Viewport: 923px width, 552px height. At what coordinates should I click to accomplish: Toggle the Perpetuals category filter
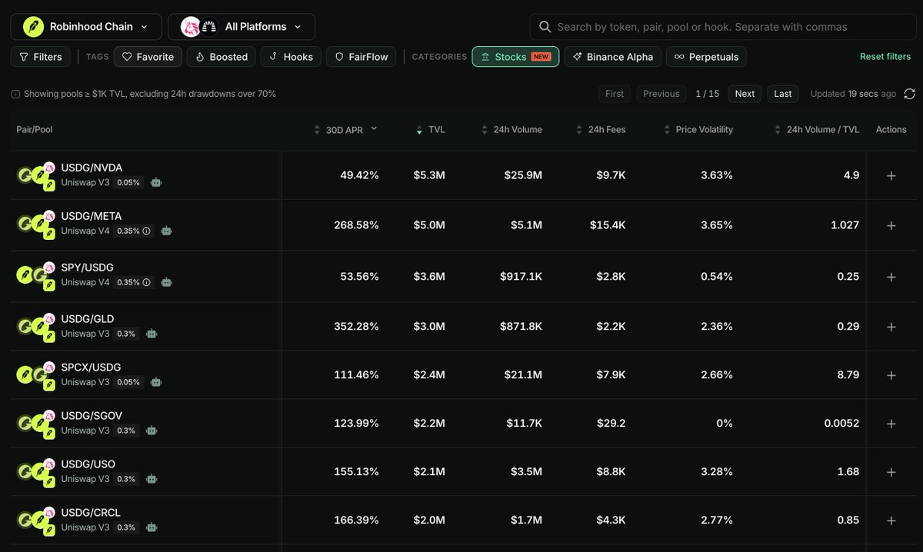[706, 57]
